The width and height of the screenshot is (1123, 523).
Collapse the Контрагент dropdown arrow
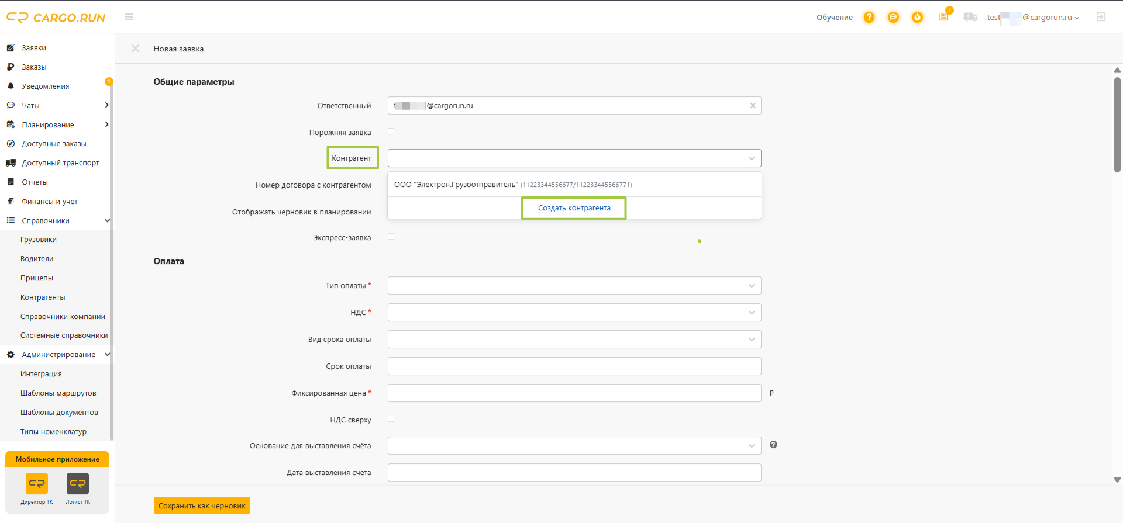752,158
